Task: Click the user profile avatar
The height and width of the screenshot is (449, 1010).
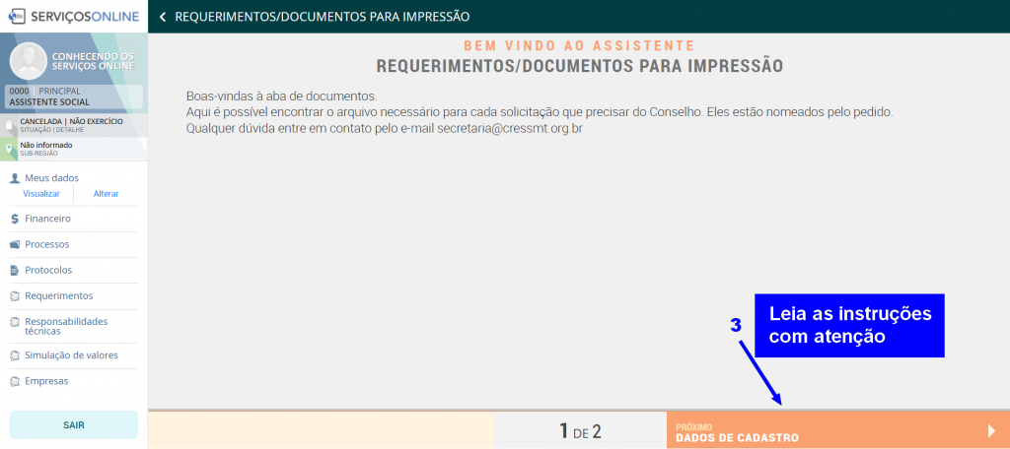Action: click(x=29, y=61)
